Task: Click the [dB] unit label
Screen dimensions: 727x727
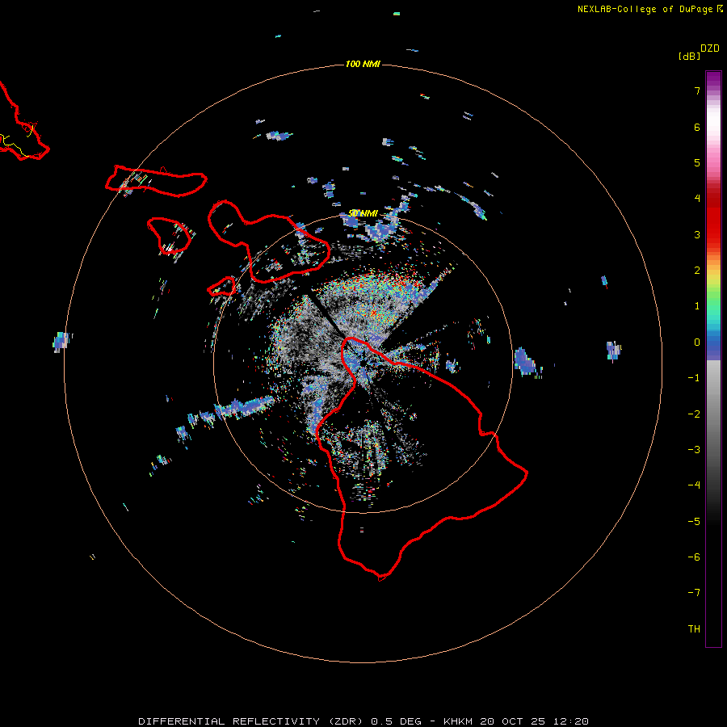Action: point(690,56)
